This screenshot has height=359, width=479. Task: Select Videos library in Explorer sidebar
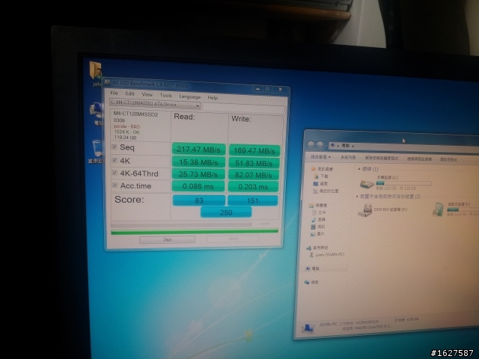pos(318,227)
